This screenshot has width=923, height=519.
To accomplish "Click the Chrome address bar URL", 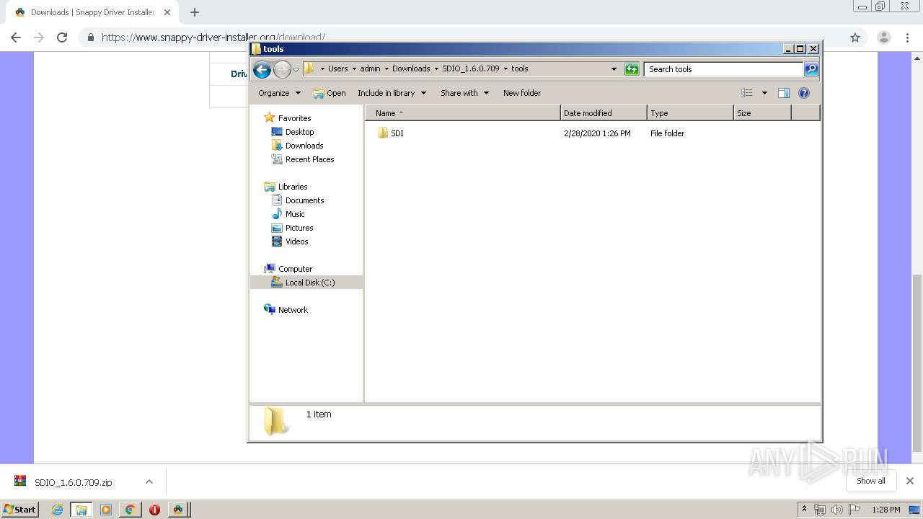I will pyautogui.click(x=213, y=37).
